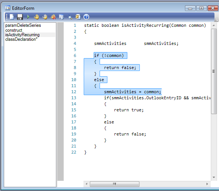
Task: Click the vertical scrollbar thumb
Action: (214, 71)
